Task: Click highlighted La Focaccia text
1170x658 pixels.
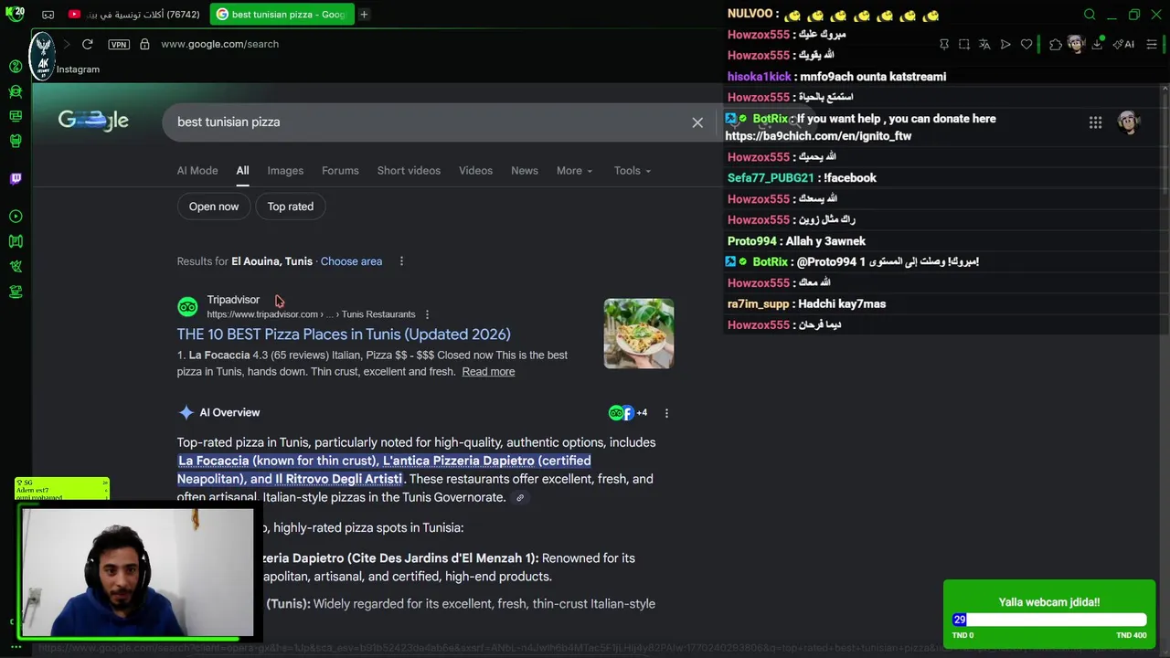Action: [x=214, y=461]
